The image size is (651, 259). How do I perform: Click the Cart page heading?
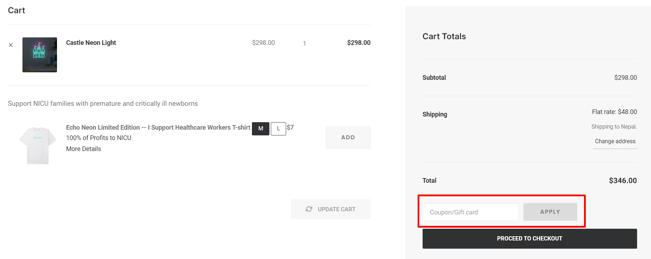click(16, 10)
